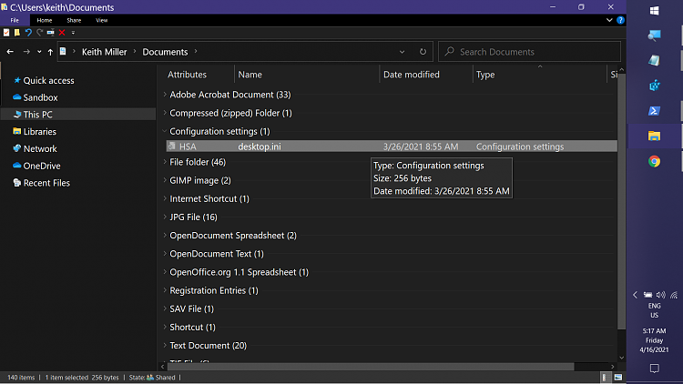
Task: Click the Rename icon in quick access toolbar
Action: point(50,32)
